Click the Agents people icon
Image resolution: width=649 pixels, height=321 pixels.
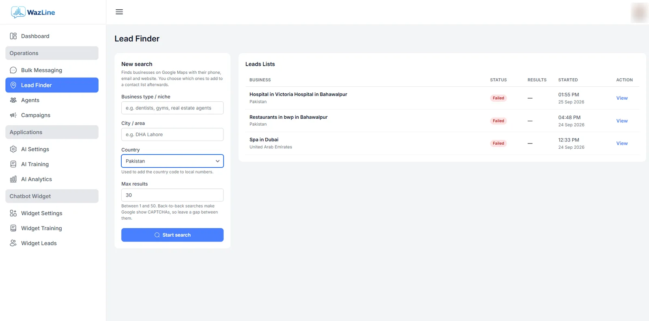[x=13, y=100]
